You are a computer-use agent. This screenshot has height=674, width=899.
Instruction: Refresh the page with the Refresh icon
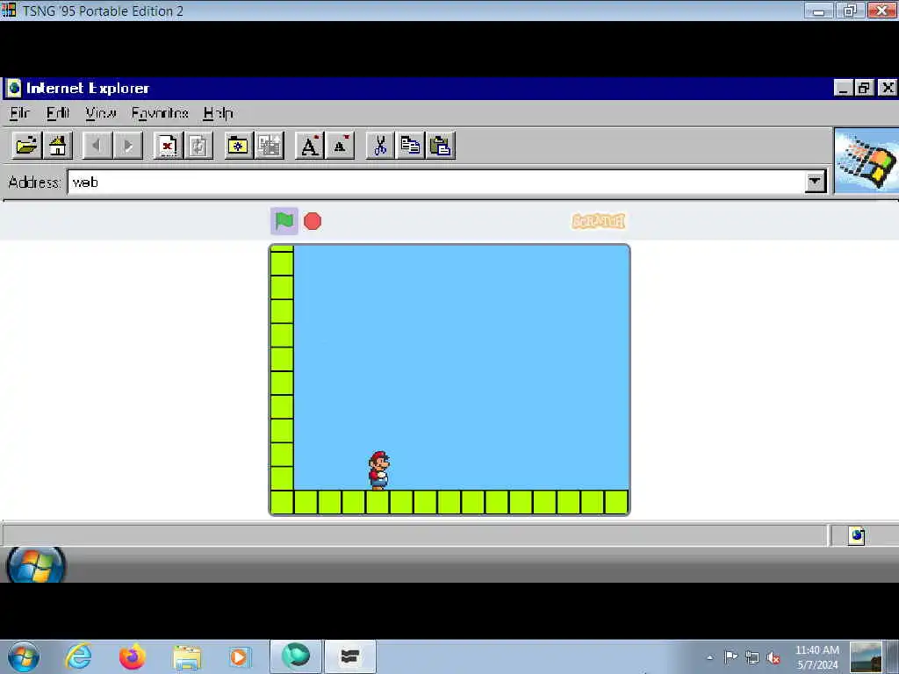coord(198,146)
